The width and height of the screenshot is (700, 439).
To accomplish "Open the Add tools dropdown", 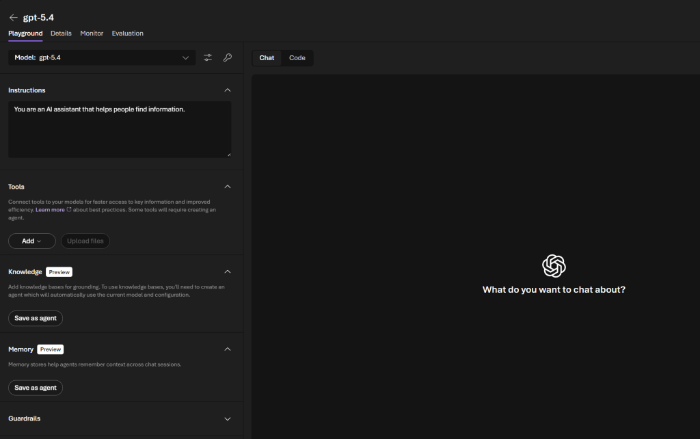I will click(31, 241).
